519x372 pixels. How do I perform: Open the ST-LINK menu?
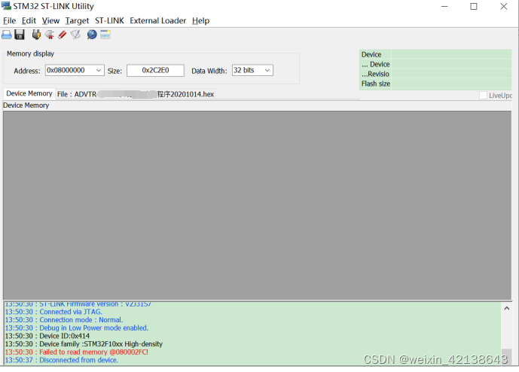(x=109, y=21)
